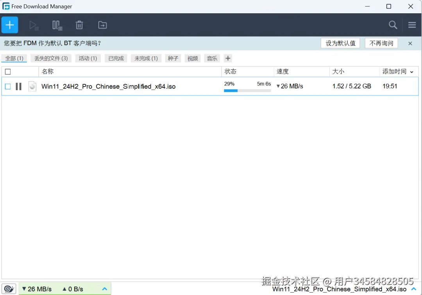
Task: Click the start all downloads play icon
Action: [34, 25]
